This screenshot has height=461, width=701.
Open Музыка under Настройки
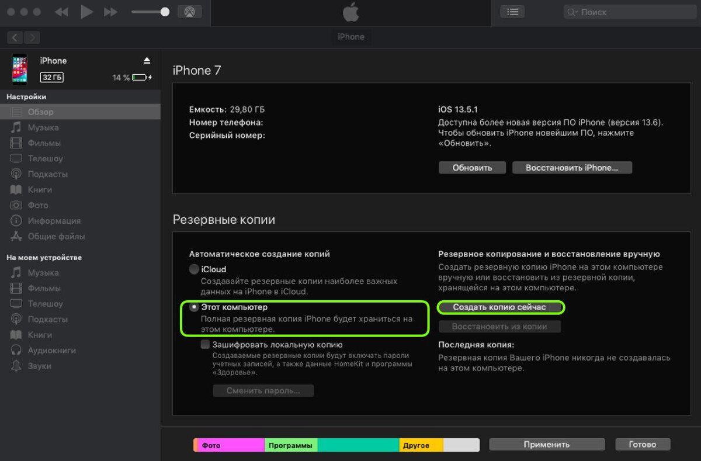80,127
